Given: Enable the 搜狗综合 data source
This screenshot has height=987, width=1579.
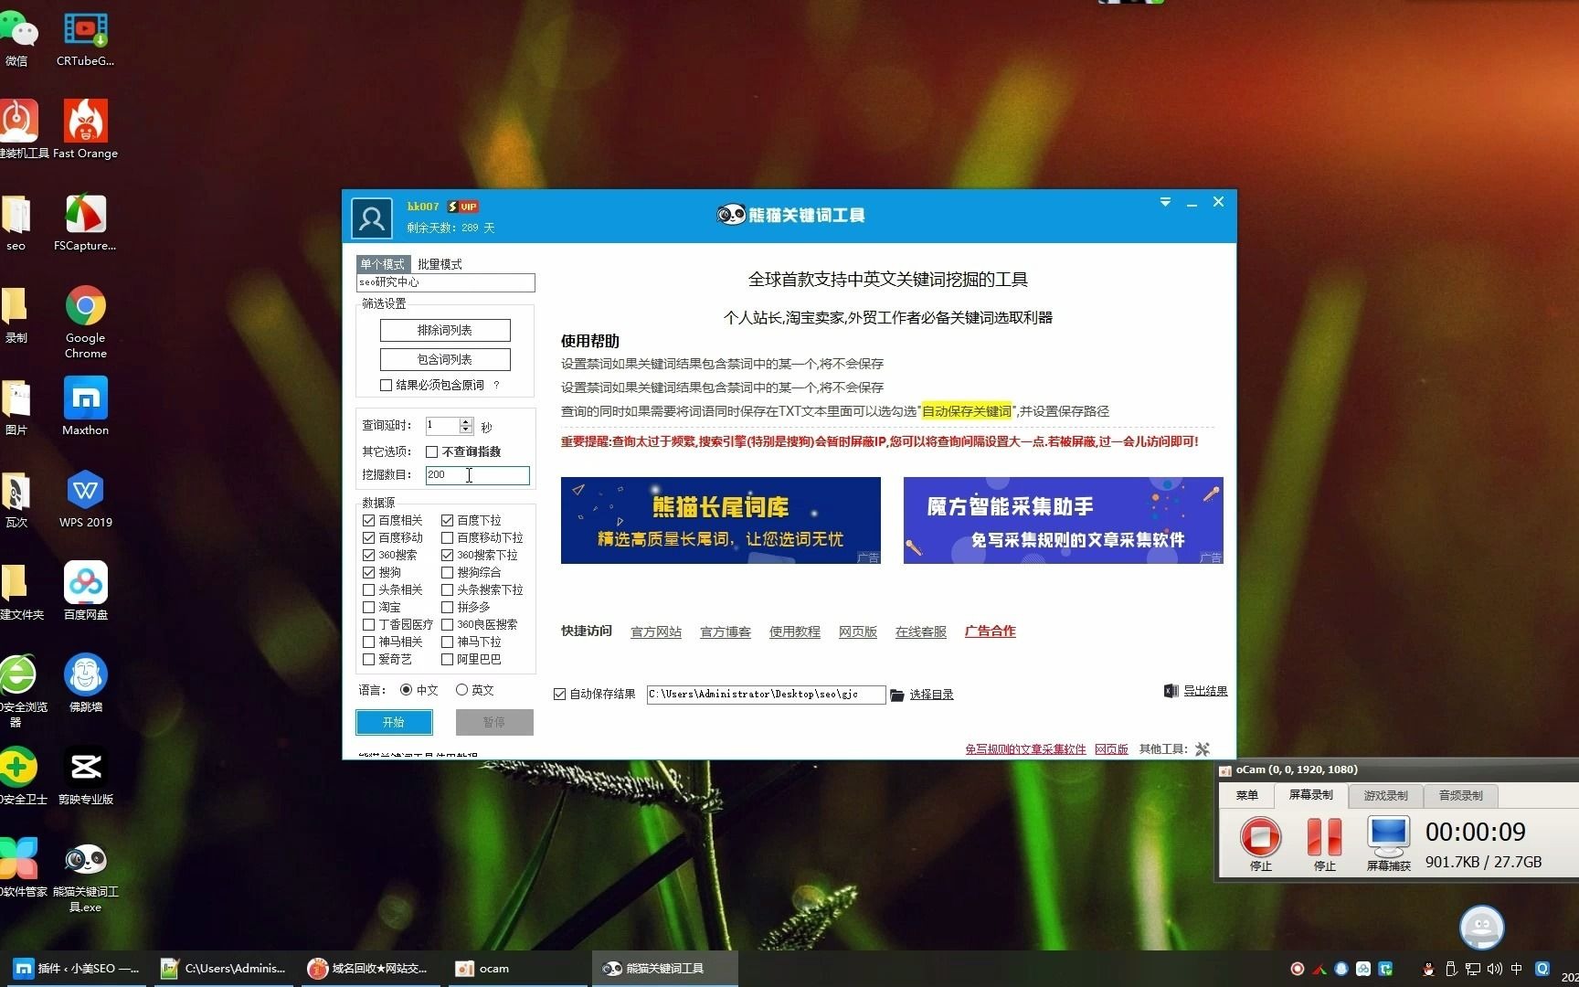Looking at the screenshot, I should (448, 572).
